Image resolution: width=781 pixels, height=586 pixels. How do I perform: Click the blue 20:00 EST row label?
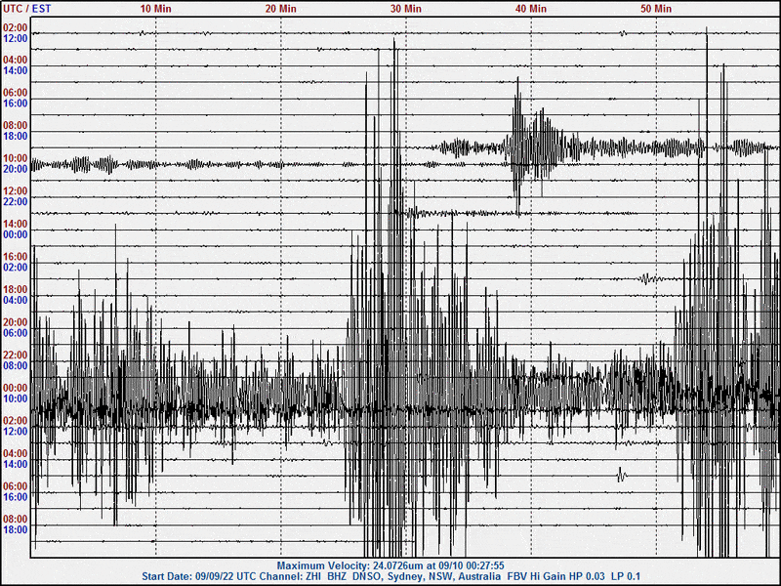pyautogui.click(x=15, y=169)
